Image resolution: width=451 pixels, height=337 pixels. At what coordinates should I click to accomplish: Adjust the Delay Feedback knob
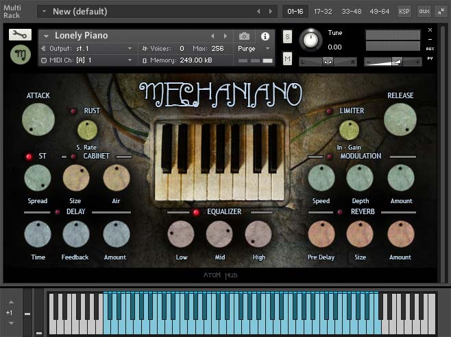76,234
